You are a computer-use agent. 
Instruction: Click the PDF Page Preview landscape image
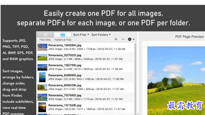(x=176, y=81)
